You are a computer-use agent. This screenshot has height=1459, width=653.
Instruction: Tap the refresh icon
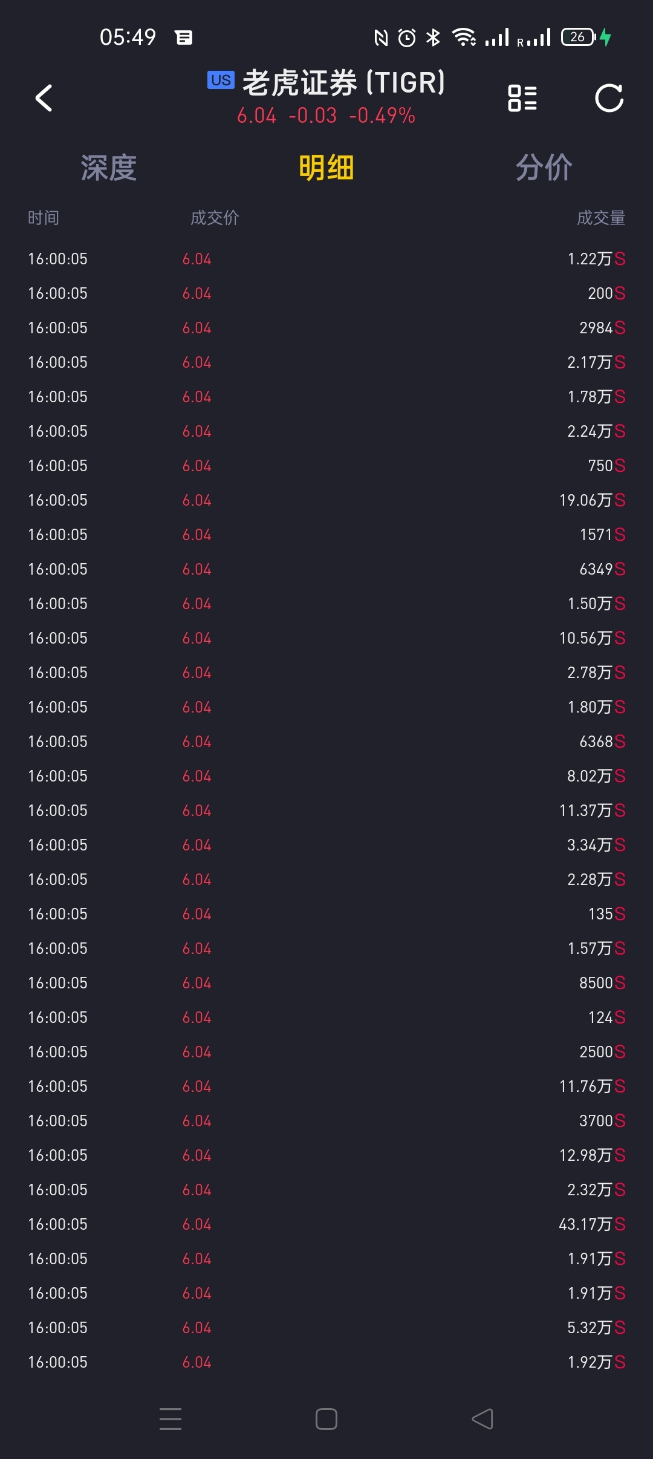[x=609, y=98]
